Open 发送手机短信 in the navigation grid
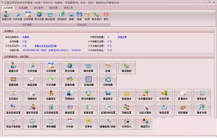The height and width of the screenshot is (139, 217). tap(13, 123)
